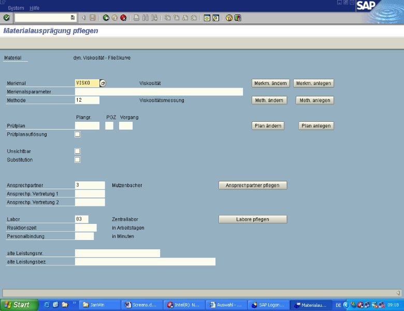Click the Personalbindung input field

click(84, 236)
